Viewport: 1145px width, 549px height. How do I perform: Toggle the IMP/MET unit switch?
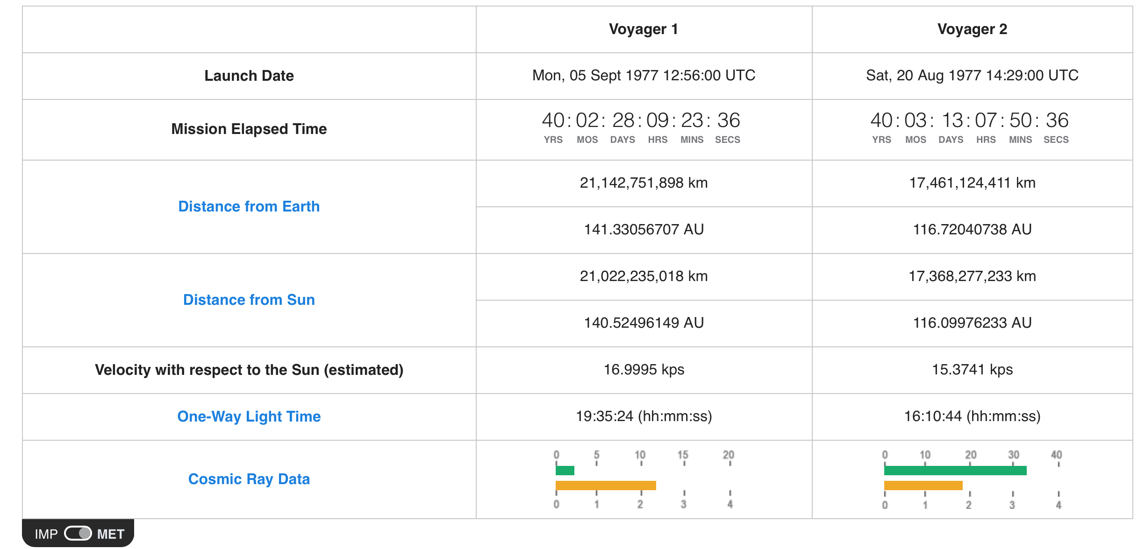(78, 533)
